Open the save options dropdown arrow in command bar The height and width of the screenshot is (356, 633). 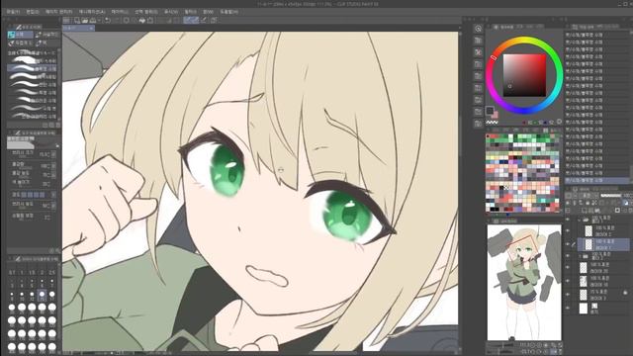(x=99, y=20)
